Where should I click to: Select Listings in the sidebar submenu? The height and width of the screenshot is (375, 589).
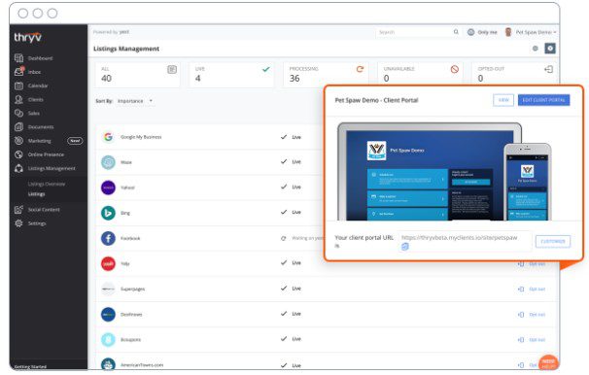[x=36, y=194]
